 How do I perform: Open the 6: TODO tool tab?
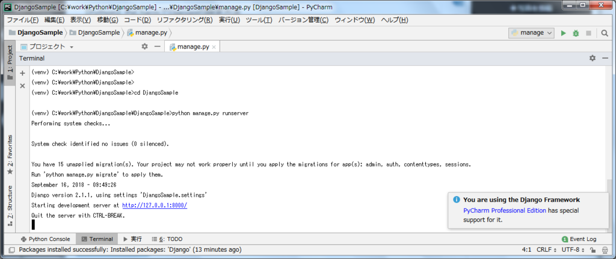pyautogui.click(x=167, y=239)
